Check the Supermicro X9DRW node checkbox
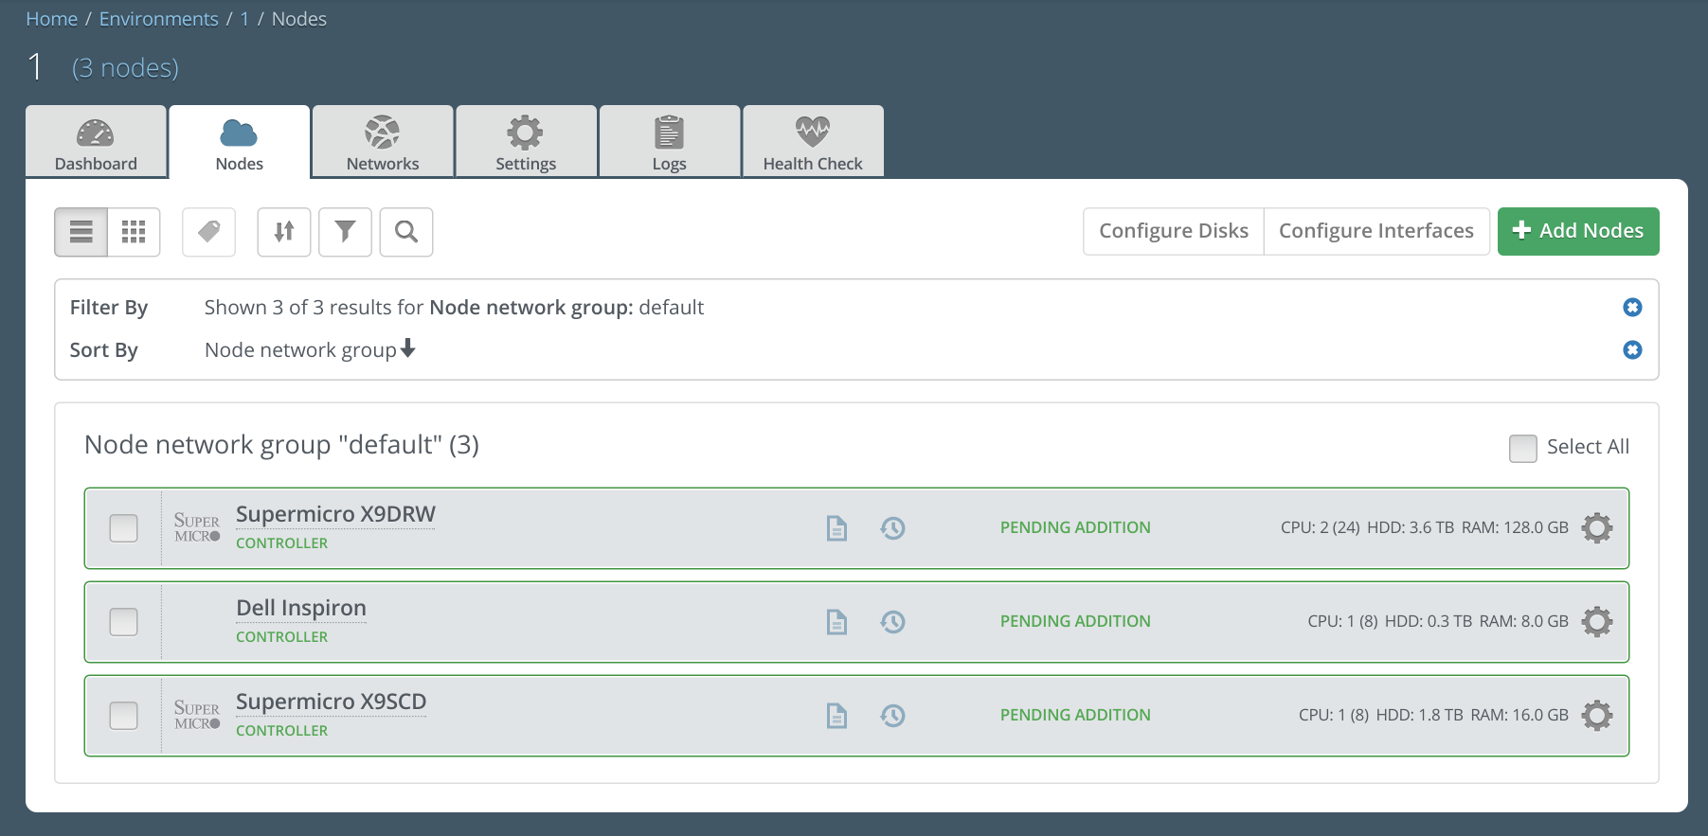This screenshot has height=836, width=1708. [124, 528]
